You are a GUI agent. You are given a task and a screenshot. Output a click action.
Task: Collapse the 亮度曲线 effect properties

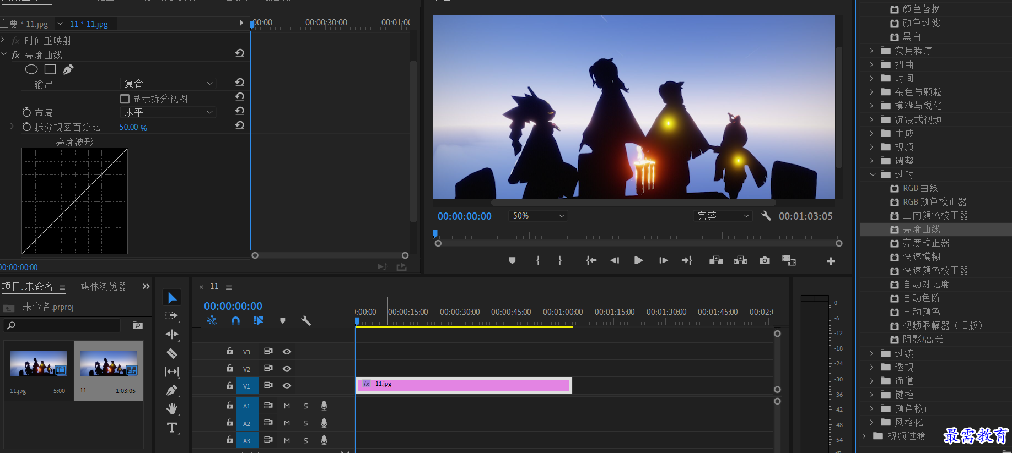tap(4, 54)
